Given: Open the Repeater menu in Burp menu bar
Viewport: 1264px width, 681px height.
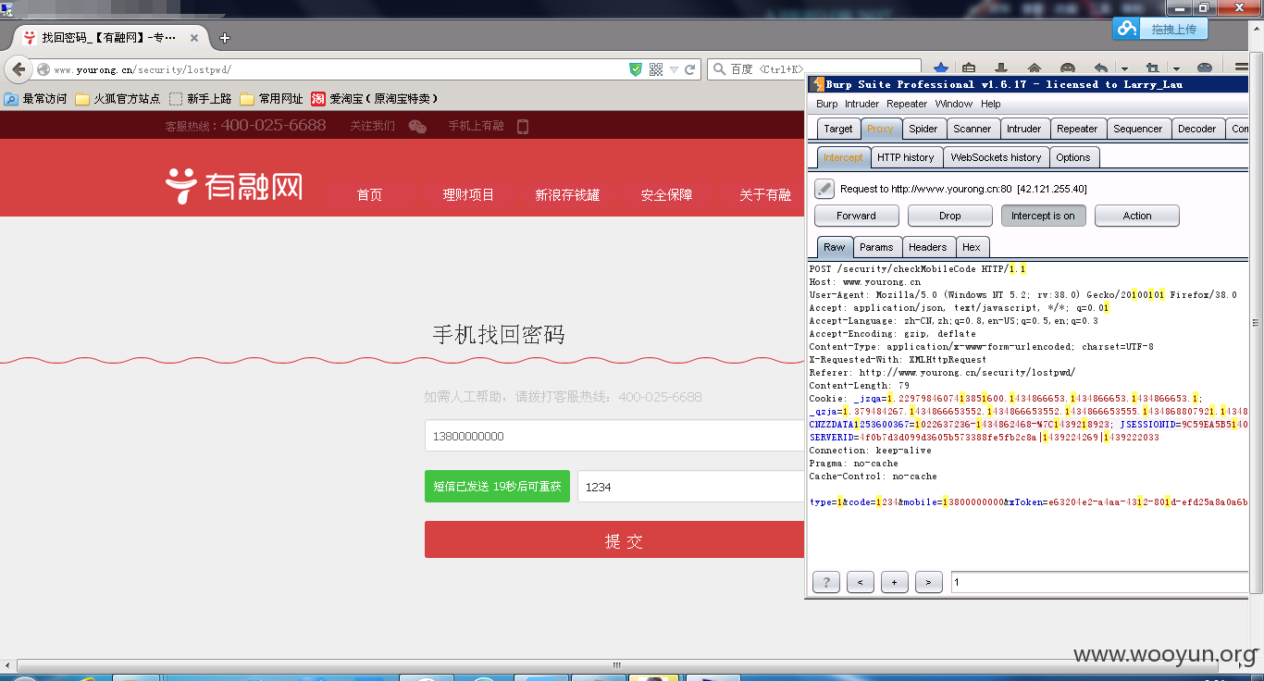Looking at the screenshot, I should (x=906, y=104).
